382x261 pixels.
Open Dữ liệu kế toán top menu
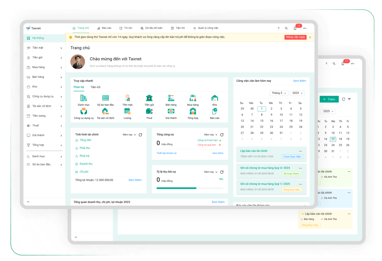tap(152, 28)
